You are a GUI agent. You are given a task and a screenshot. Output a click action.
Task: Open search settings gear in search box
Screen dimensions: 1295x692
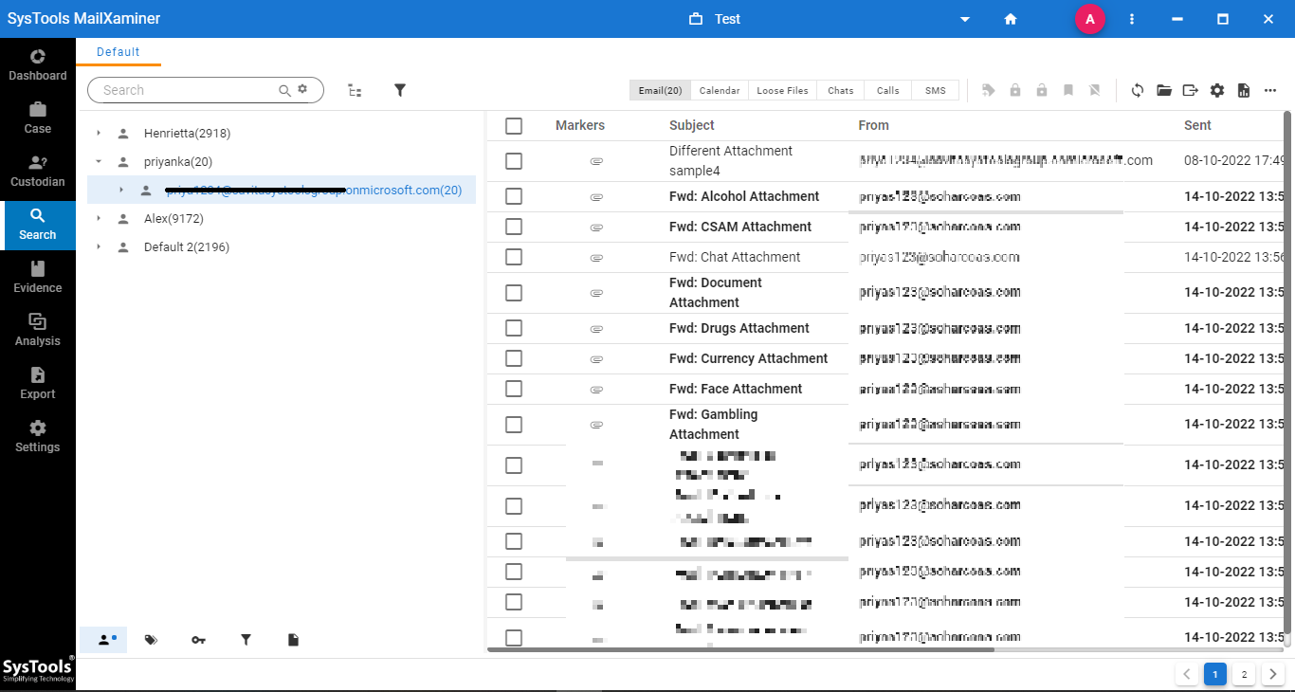click(x=302, y=89)
